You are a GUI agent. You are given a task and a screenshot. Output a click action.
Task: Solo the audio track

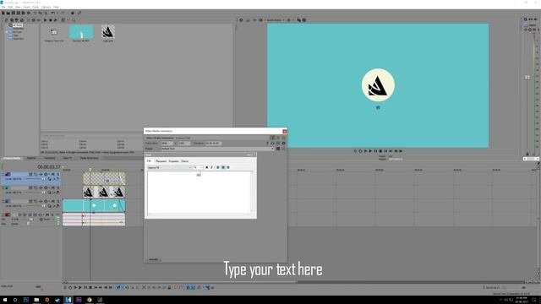(52, 214)
